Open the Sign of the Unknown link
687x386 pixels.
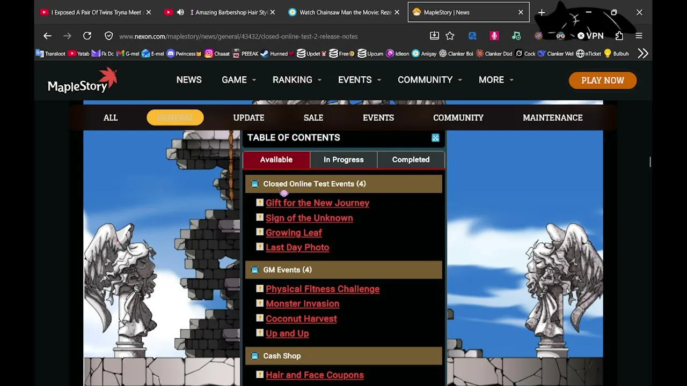point(309,218)
